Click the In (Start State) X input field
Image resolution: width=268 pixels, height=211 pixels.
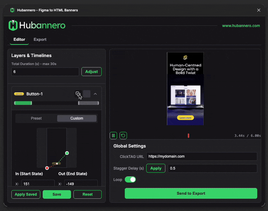38,183
